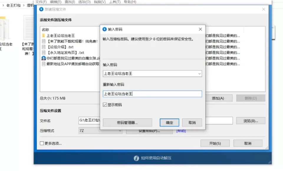283x171 pixels.
Task: Uncheck the 显示密码 checkbox
Action: [x=105, y=105]
